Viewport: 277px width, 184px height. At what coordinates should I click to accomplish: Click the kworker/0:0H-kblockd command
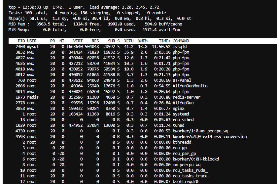pyautogui.click(x=196, y=159)
